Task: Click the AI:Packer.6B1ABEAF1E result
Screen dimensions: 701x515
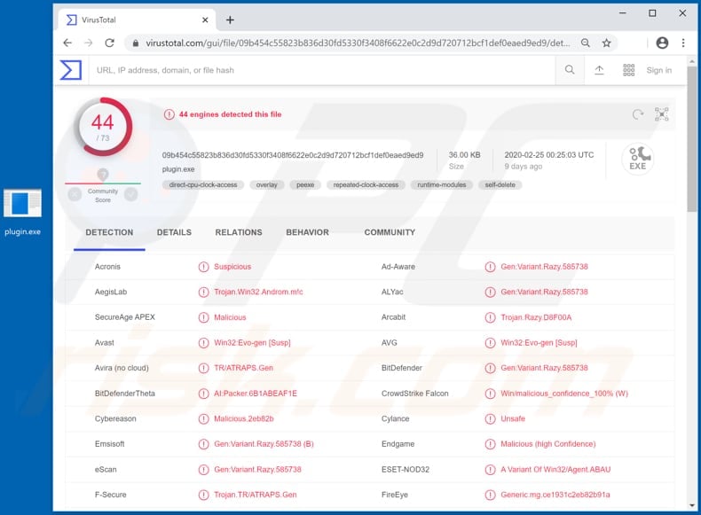Action: coord(256,393)
